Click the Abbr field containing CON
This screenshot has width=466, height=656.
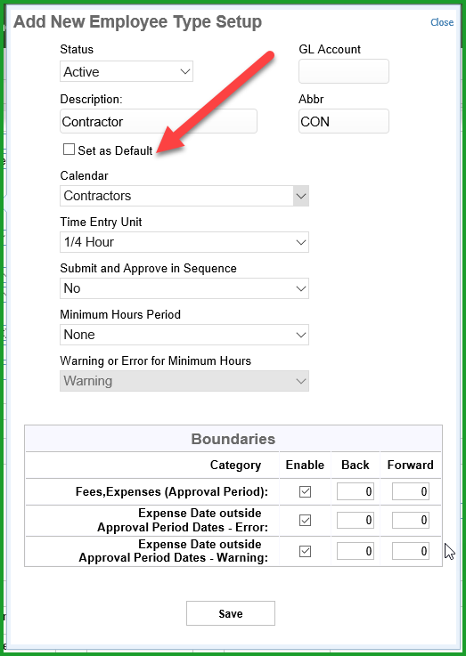coord(344,121)
